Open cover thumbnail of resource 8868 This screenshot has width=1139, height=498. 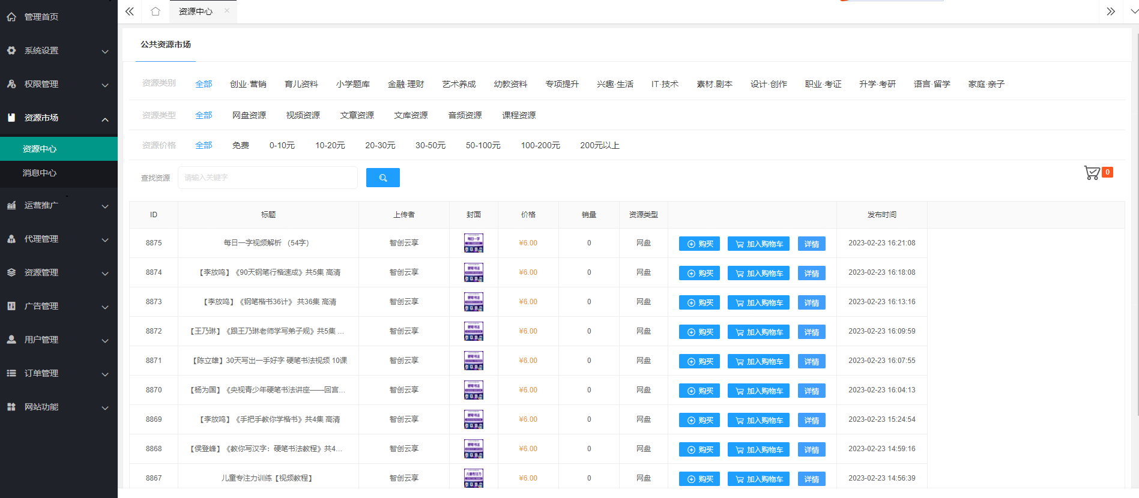(x=474, y=449)
